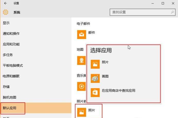Focus the 查找设置 search field
This screenshot has height=118, width=178.
tap(140, 12)
